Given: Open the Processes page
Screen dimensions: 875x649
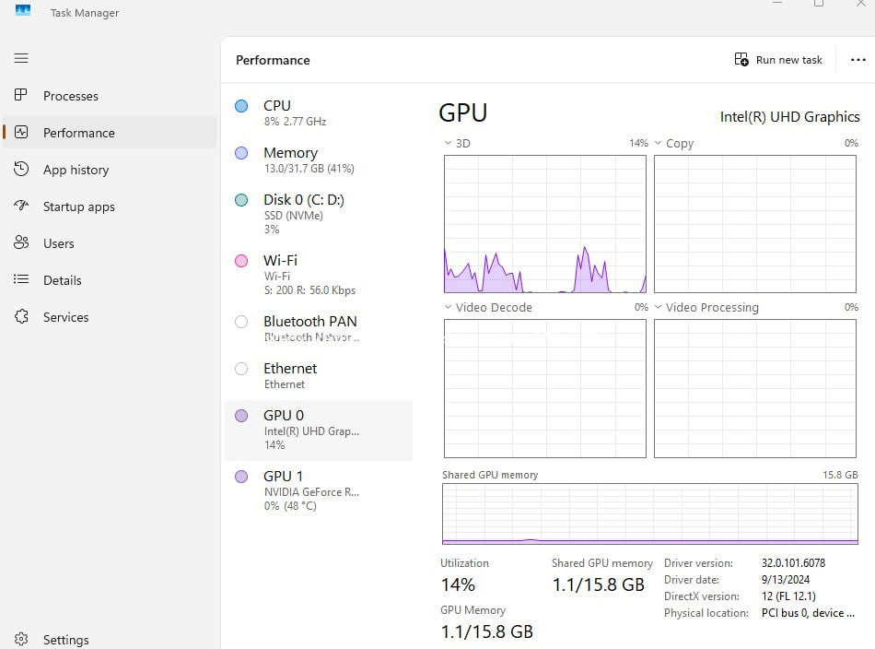Looking at the screenshot, I should pyautogui.click(x=110, y=96).
